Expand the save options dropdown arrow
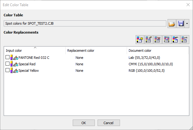The height and width of the screenshot is (130, 193). [x=187, y=23]
